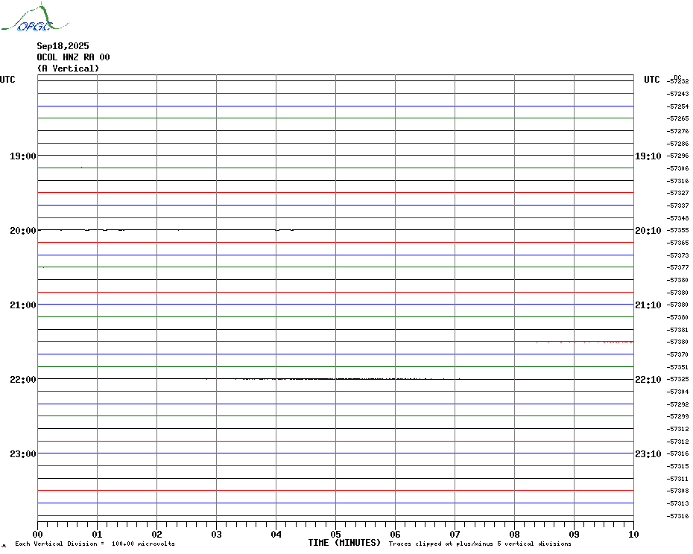Click the DC offset value -57337
The width and height of the screenshot is (693, 554).
(678, 206)
